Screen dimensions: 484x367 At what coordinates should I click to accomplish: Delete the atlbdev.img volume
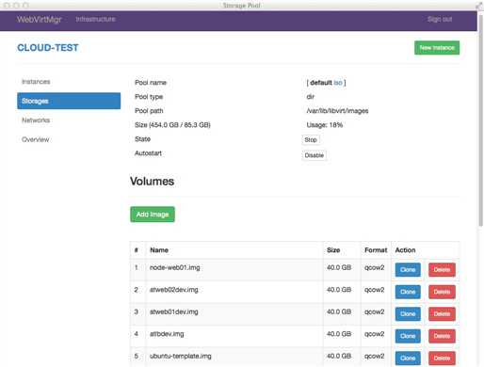coord(442,336)
